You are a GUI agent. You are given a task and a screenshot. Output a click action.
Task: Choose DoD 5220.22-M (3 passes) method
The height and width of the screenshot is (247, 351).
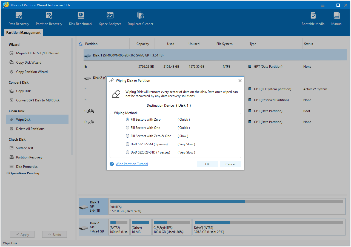(x=127, y=144)
